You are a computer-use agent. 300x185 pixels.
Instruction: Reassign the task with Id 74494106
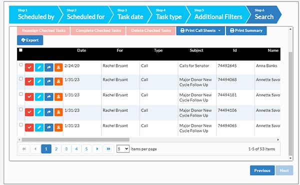point(49,112)
